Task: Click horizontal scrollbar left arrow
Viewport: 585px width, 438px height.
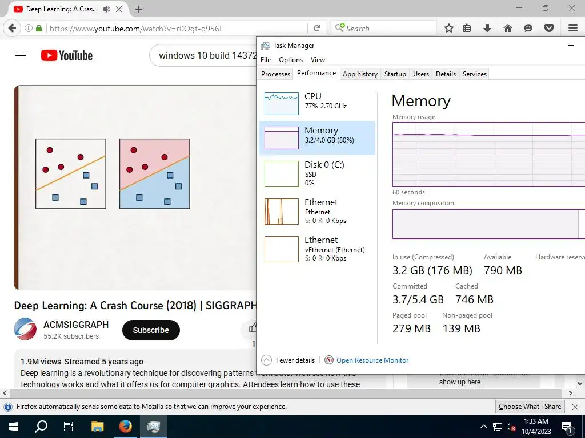Action: click(5, 394)
